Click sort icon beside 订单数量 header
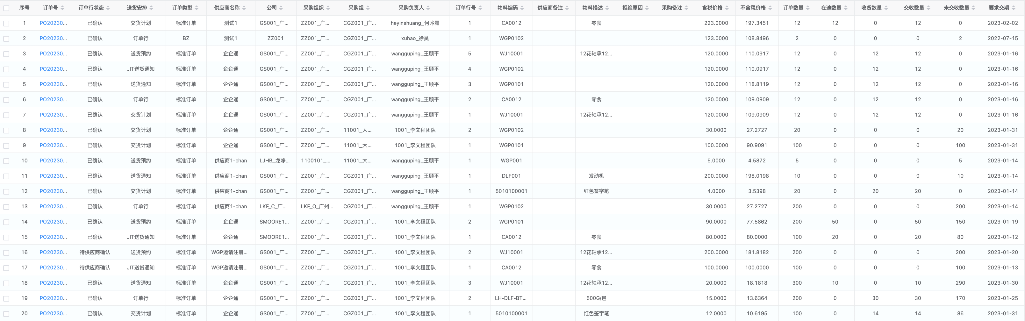 (x=808, y=8)
